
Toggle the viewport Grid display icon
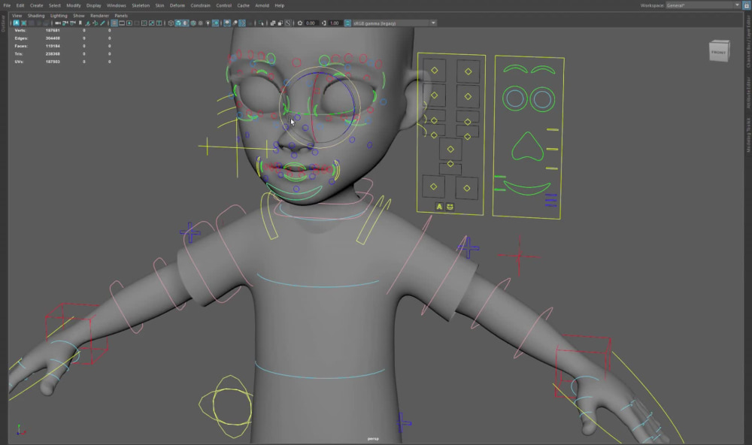coord(114,23)
